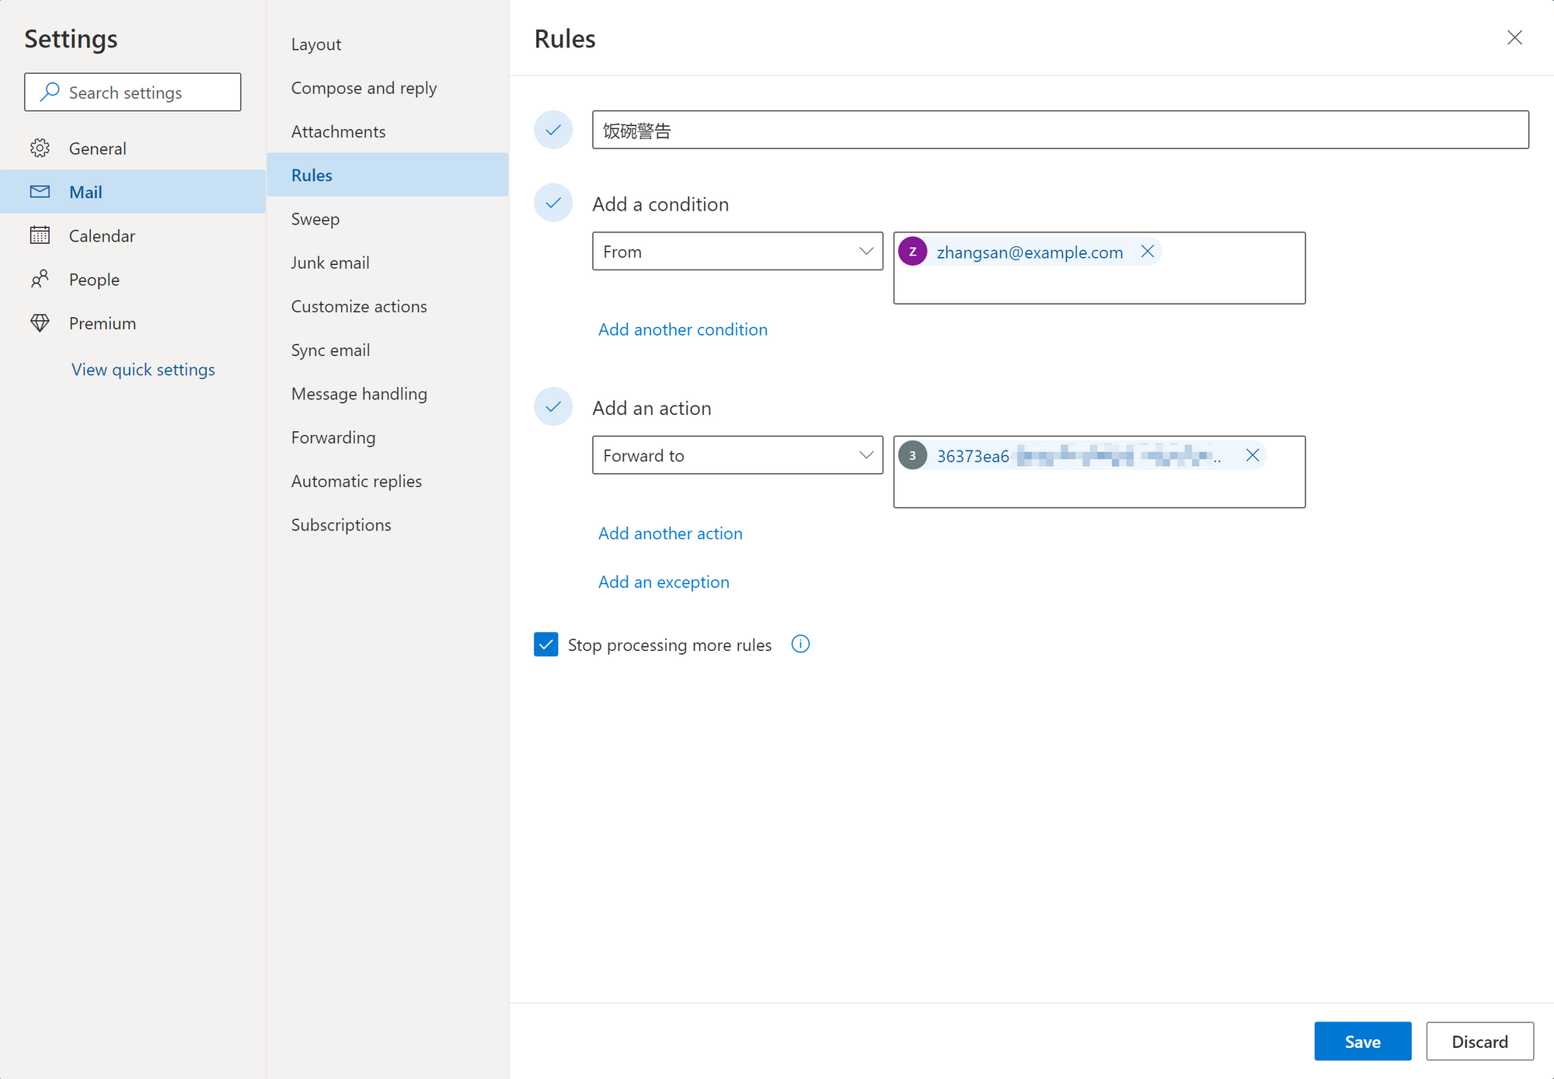Click the info icon beside Stop processing
The height and width of the screenshot is (1079, 1554).
tap(800, 644)
